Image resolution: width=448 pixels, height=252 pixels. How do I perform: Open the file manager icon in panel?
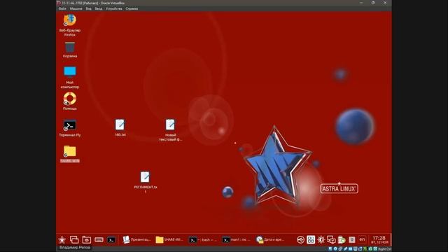[x=87, y=239]
